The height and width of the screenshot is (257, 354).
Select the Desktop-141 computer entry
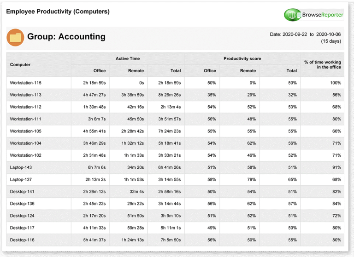(22, 192)
